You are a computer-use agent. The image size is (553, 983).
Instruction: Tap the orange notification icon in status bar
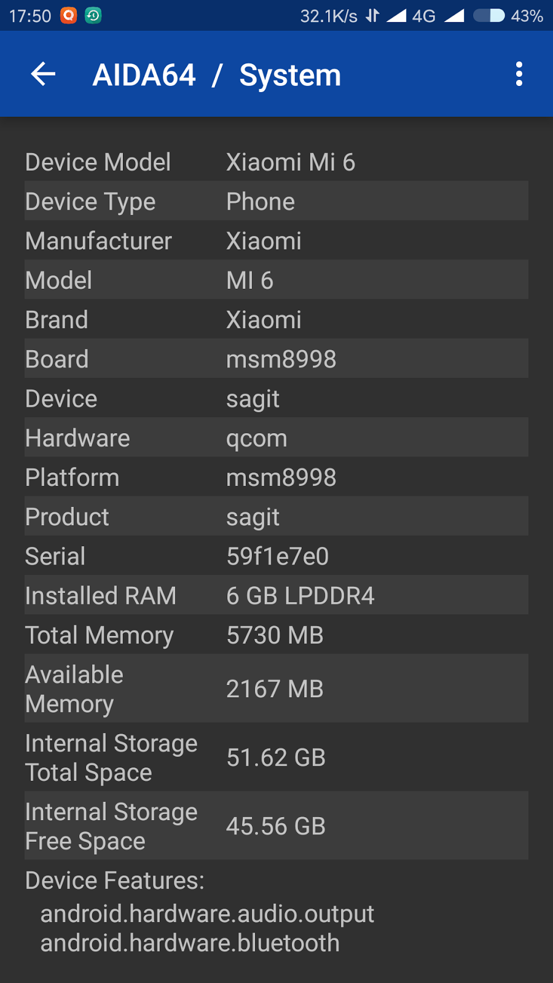click(x=69, y=15)
